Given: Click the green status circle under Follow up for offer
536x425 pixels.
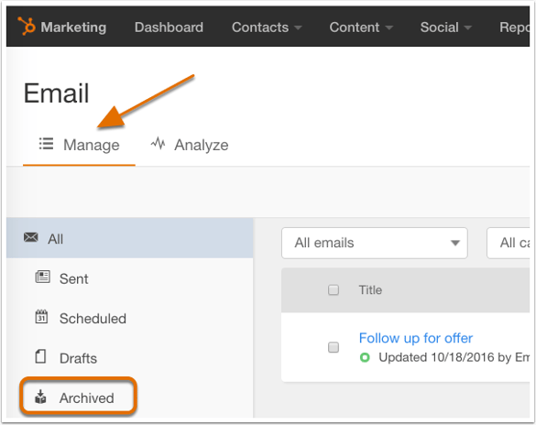Looking at the screenshot, I should [365, 358].
